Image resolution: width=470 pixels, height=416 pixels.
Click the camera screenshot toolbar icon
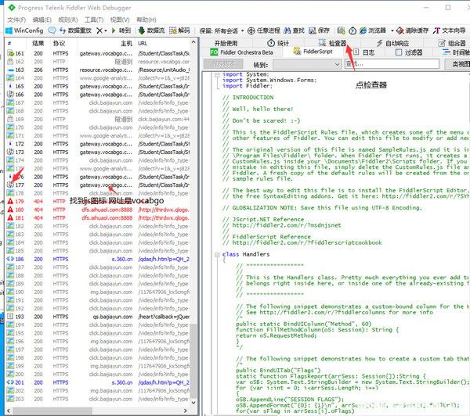pos(341,30)
